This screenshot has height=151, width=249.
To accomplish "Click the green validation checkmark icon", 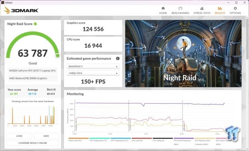I will point(35,24).
